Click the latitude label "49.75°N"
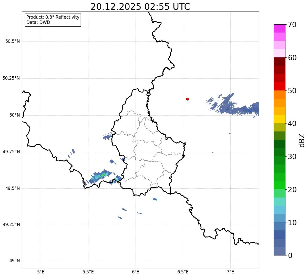308x277 pixels. pyautogui.click(x=11, y=152)
